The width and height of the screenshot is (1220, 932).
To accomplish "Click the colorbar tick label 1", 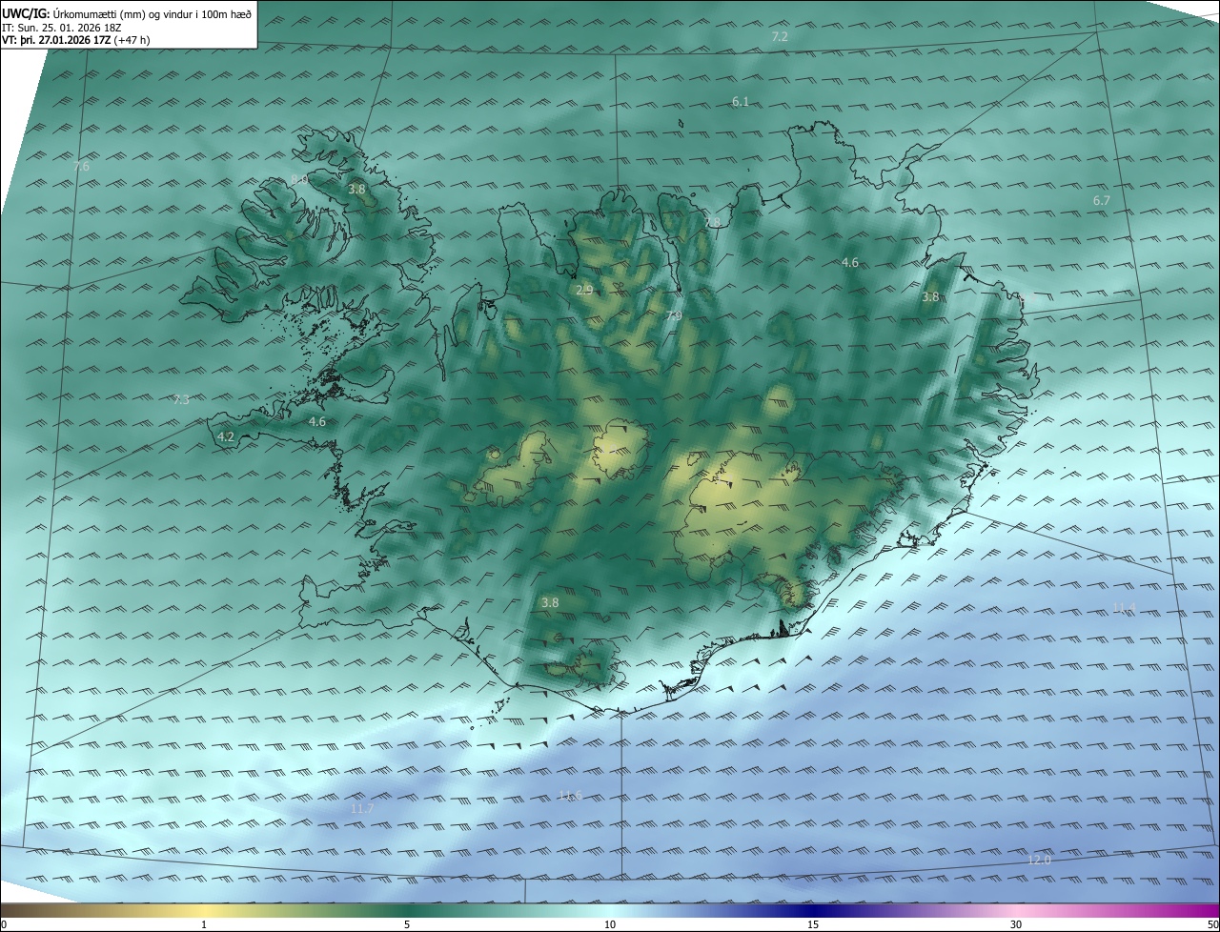I will click(204, 924).
